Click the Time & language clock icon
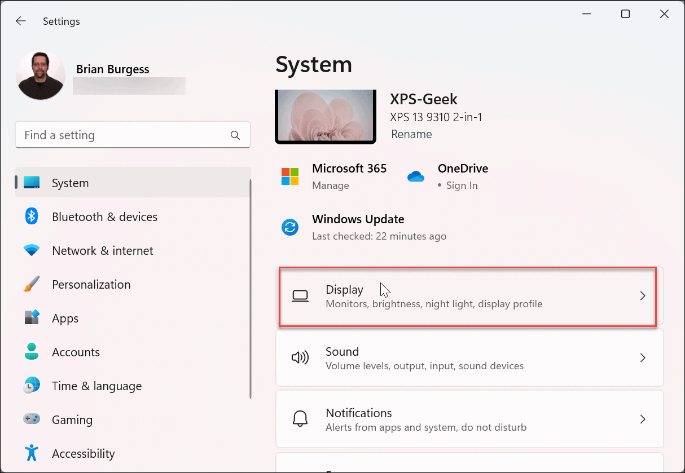The width and height of the screenshot is (685, 473). [32, 385]
